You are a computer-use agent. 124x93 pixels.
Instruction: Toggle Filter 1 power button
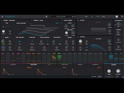(78, 20)
